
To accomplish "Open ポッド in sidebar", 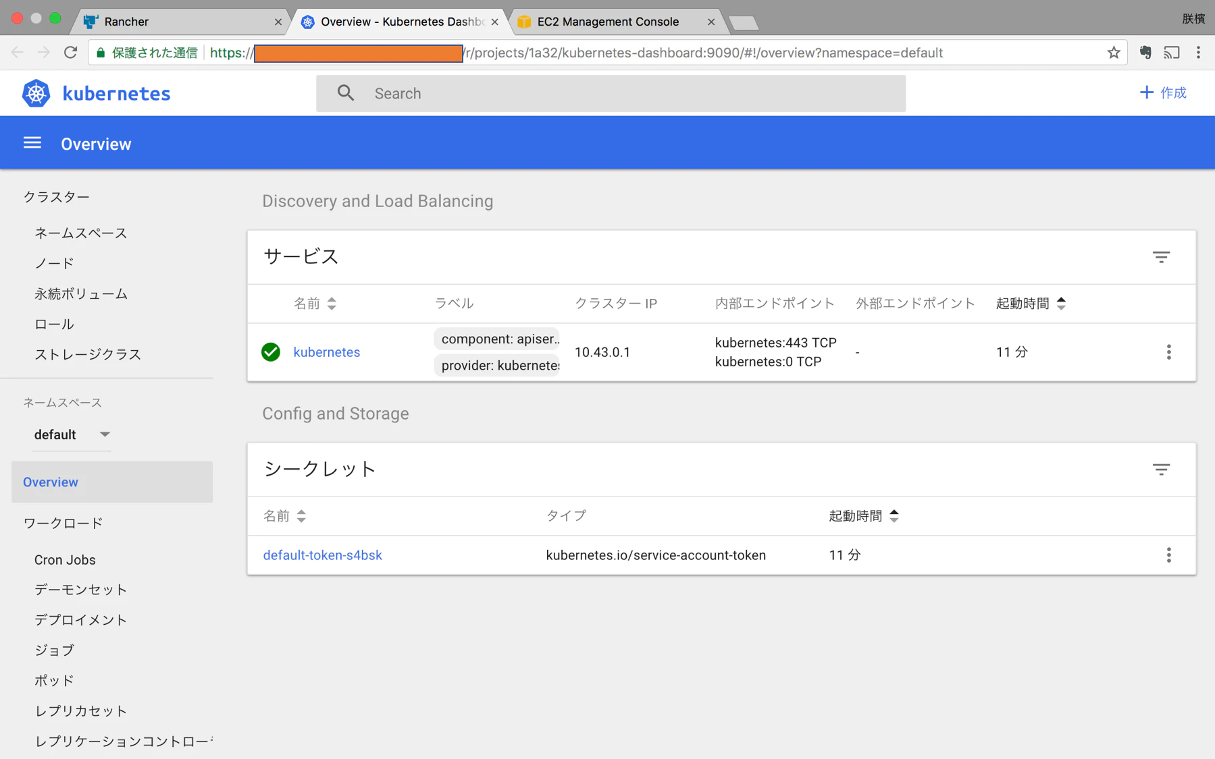I will (54, 680).
